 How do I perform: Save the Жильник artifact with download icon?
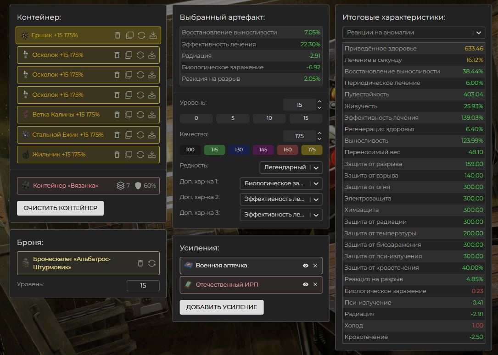152,155
